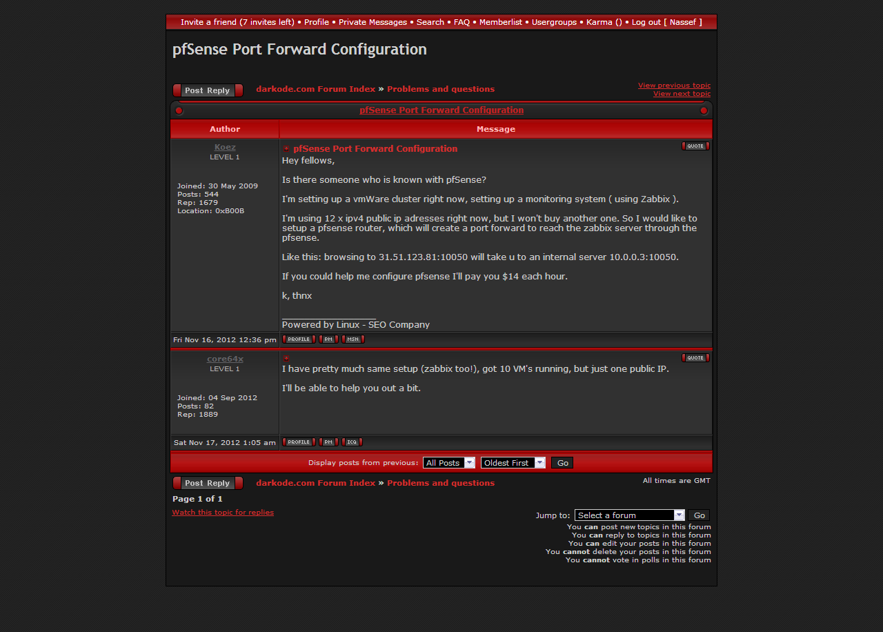Click Watch this topic for replies
The image size is (883, 632).
point(223,513)
